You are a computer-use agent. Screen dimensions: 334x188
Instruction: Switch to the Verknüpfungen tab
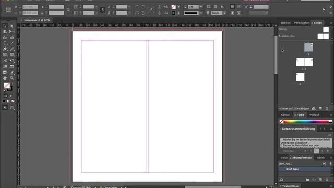point(302,23)
